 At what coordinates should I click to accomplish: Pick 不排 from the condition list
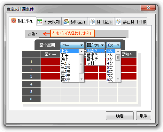pos(96,63)
